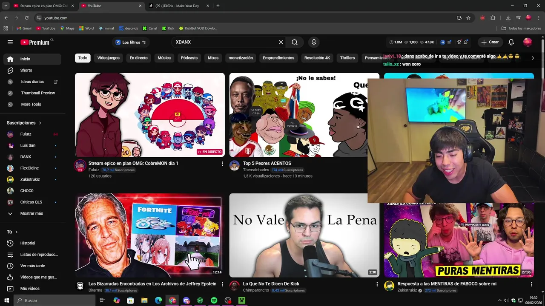This screenshot has width=545, height=306.
Task: Click the install app icon in address bar
Action: (x=459, y=18)
